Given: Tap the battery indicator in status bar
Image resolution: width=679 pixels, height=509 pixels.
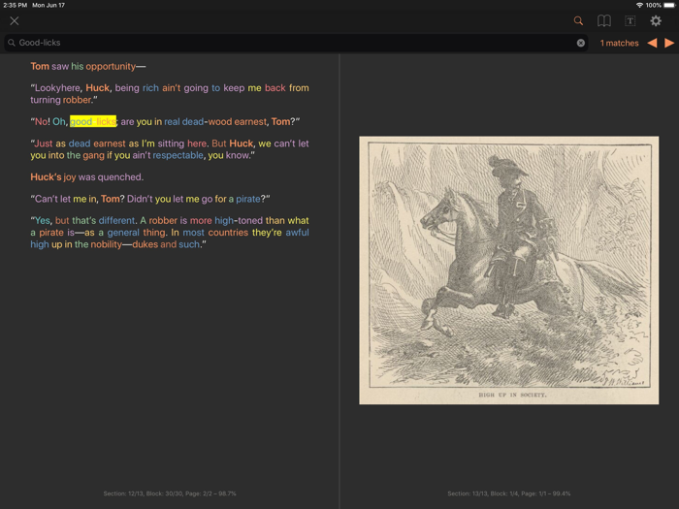Looking at the screenshot, I should [669, 5].
